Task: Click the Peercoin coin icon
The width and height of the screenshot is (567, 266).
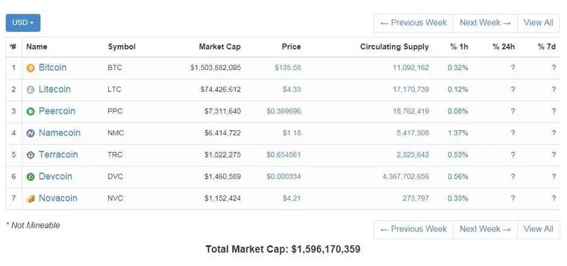Action: 31,112
